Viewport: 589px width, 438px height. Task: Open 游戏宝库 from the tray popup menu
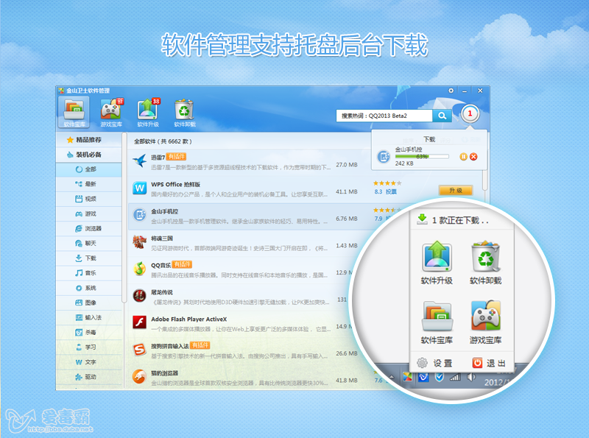[485, 322]
